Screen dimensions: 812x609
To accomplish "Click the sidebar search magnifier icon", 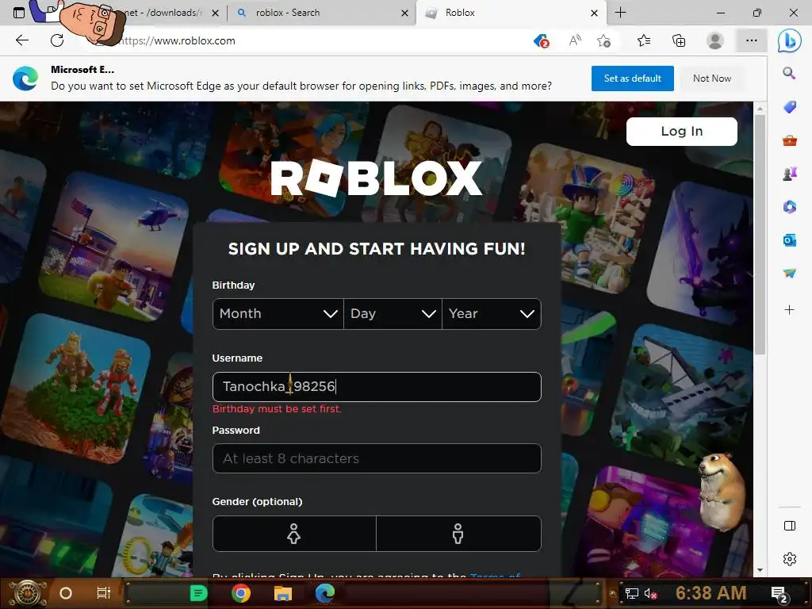I will pos(789,73).
